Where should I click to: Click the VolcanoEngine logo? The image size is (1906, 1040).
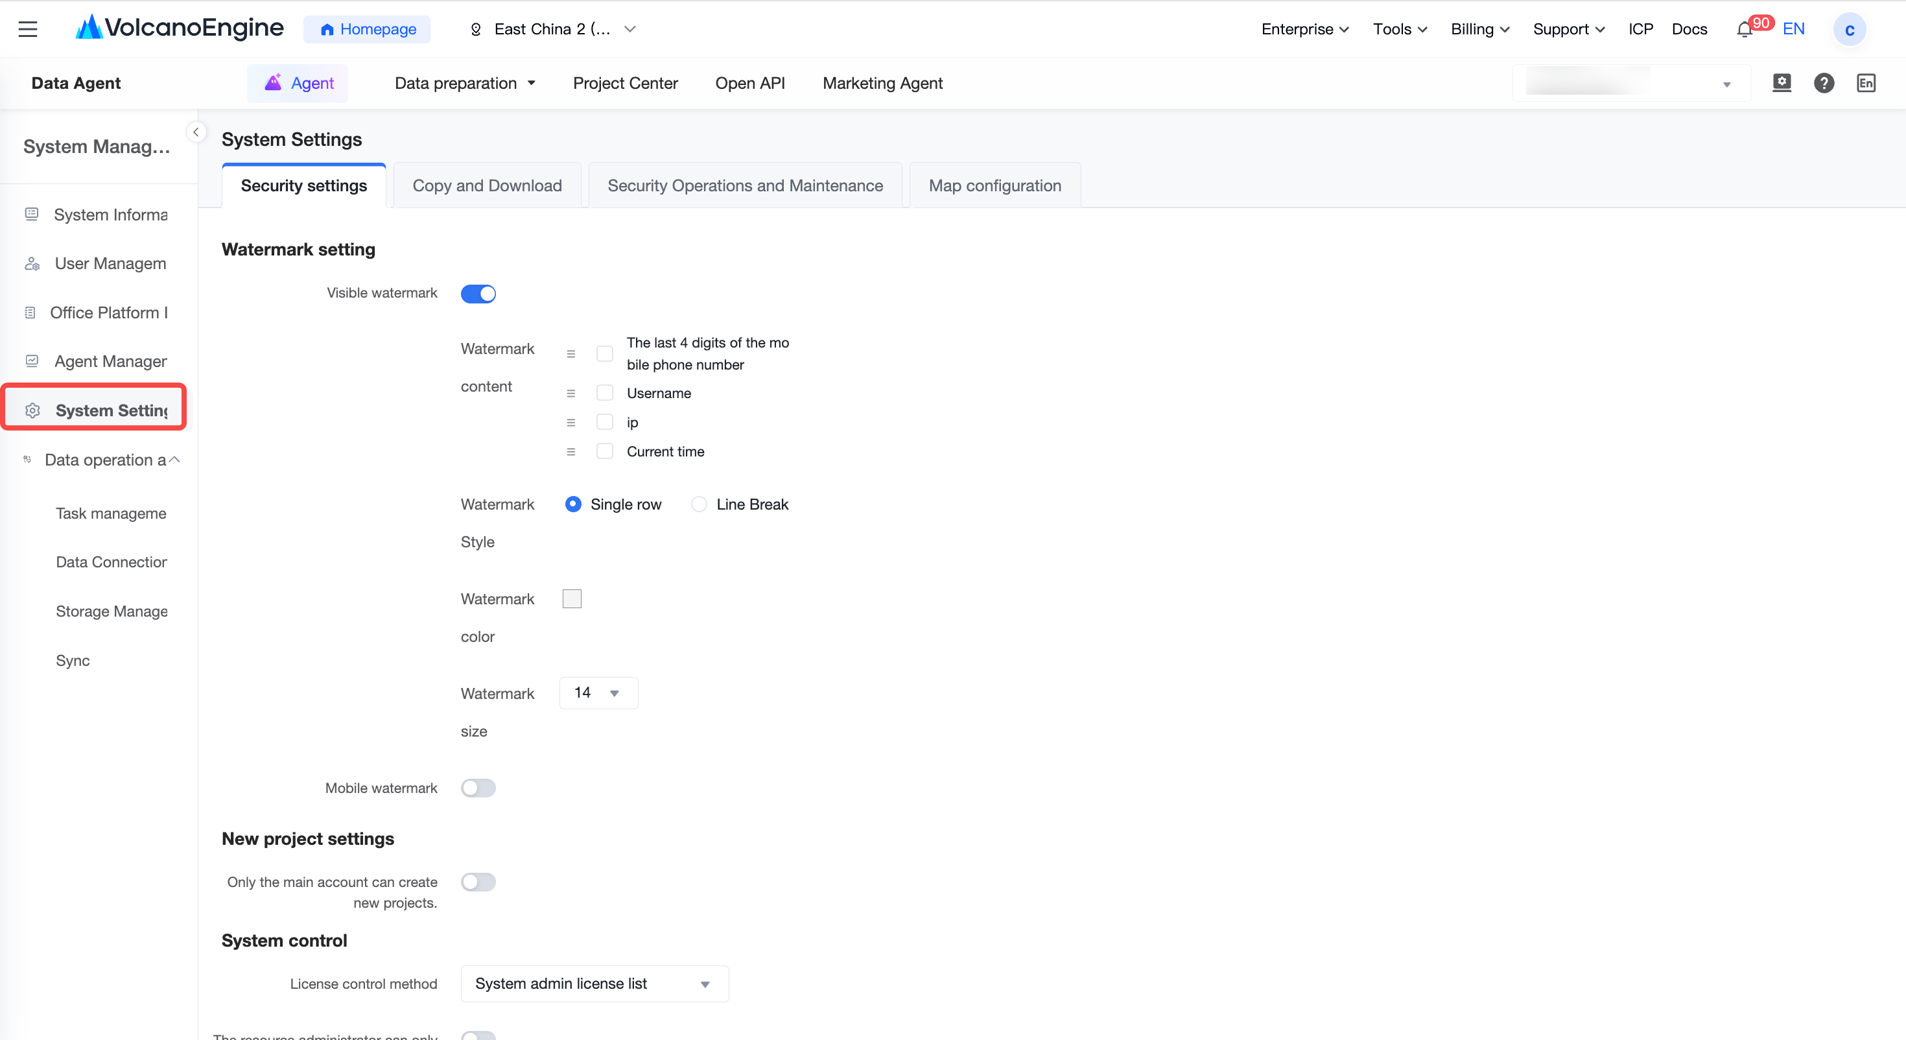(180, 28)
